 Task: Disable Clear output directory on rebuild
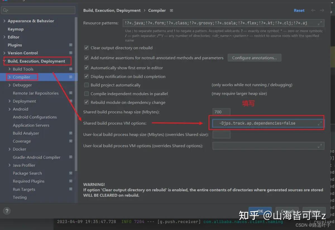87,48
